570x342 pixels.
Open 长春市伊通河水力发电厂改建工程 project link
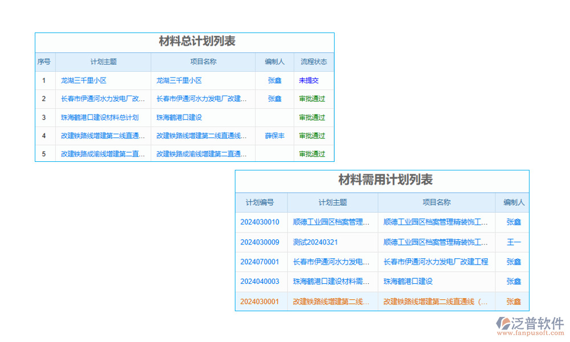point(436,262)
